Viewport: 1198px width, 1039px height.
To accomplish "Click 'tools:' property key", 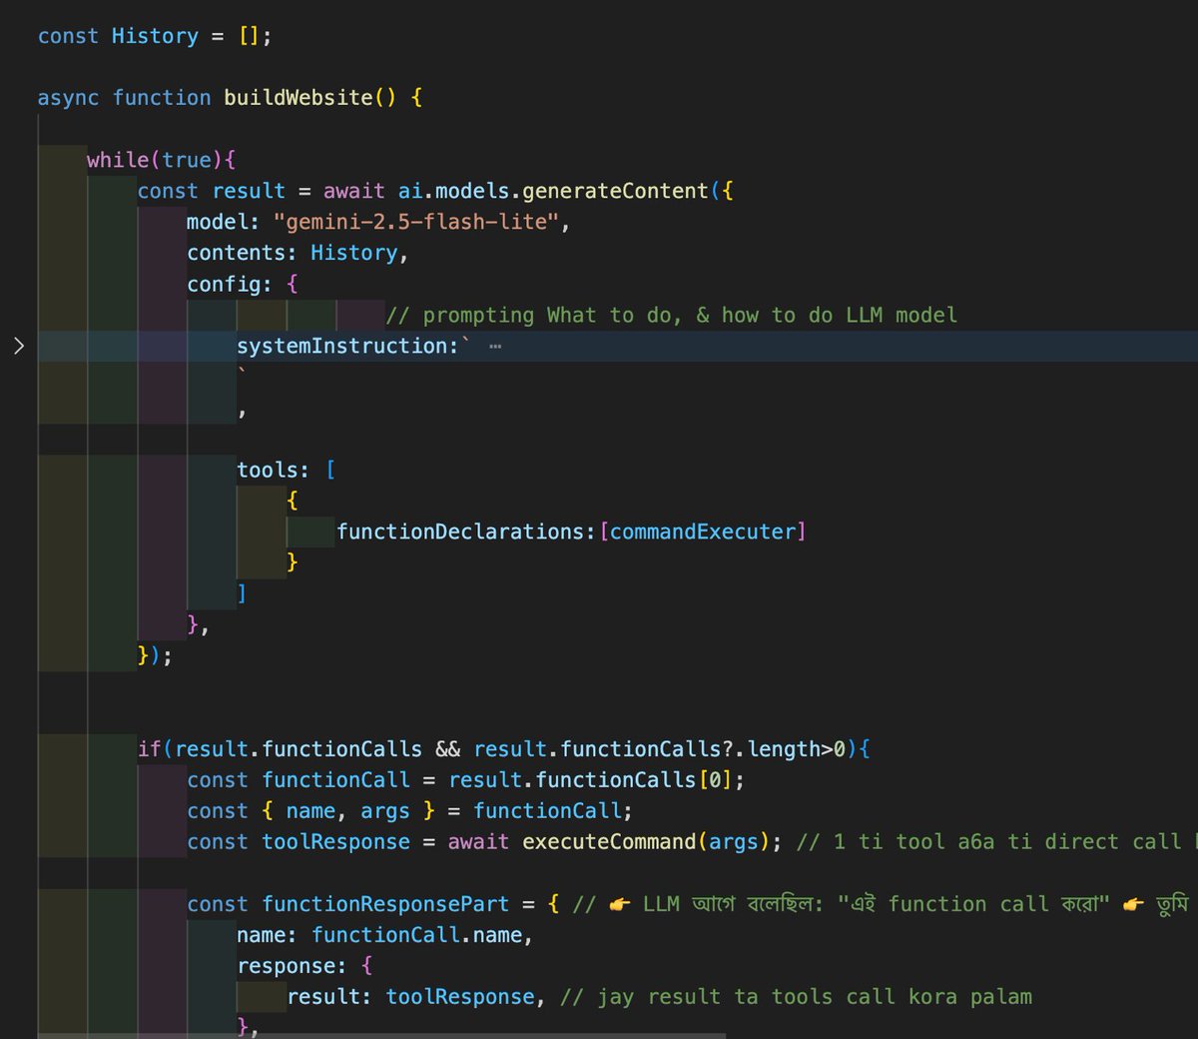I will tap(273, 470).
